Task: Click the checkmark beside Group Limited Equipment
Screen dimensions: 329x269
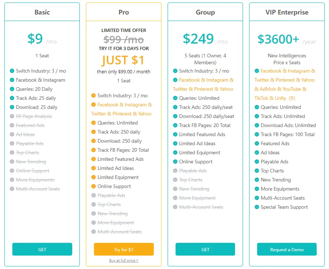Action: pyautogui.click(x=175, y=153)
